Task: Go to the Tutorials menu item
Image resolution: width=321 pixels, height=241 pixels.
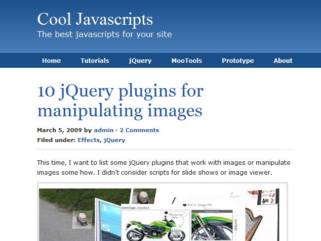Action: 95,60
